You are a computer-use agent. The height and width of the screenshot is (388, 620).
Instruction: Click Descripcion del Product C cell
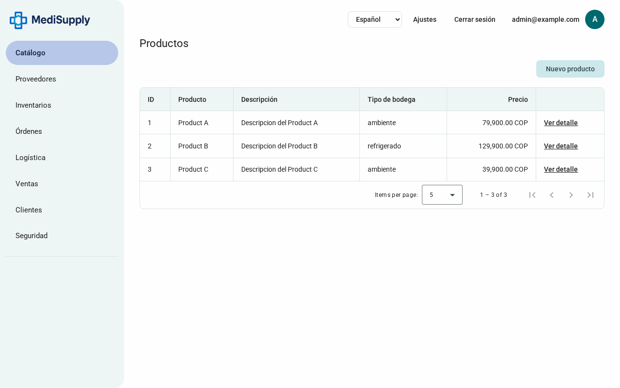click(x=296, y=169)
